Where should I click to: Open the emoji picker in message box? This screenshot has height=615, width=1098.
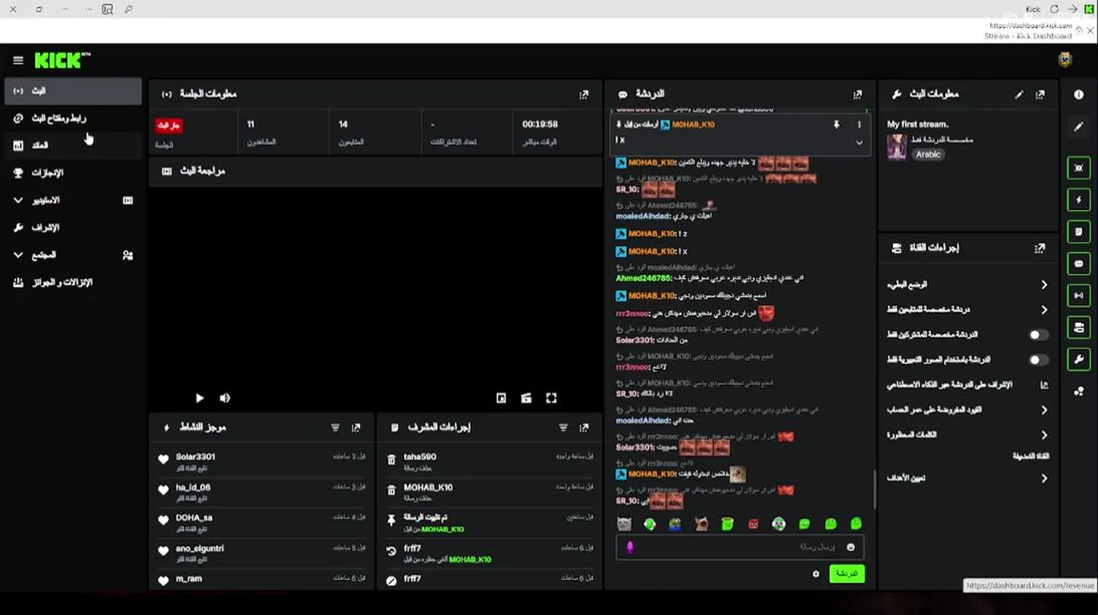tap(851, 548)
